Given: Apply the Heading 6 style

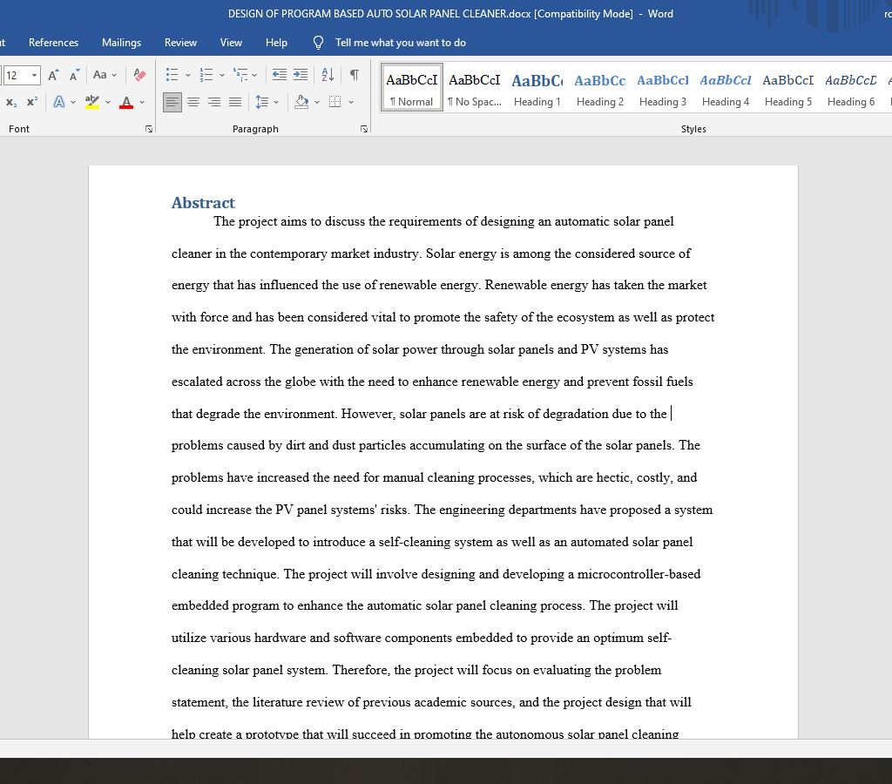Looking at the screenshot, I should [851, 88].
